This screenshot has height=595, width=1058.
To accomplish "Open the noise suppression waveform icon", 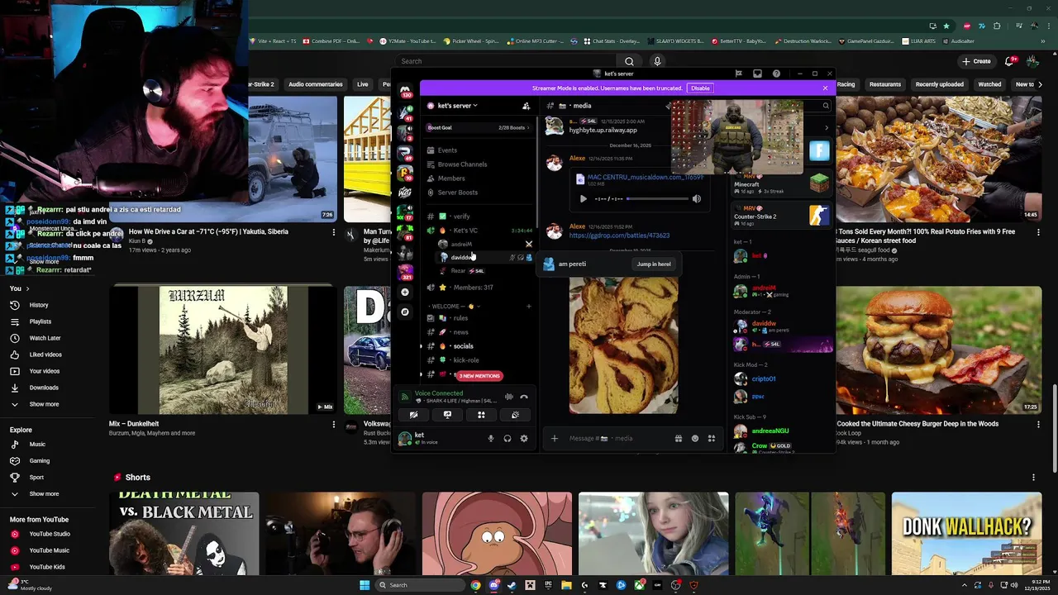I will pyautogui.click(x=509, y=397).
